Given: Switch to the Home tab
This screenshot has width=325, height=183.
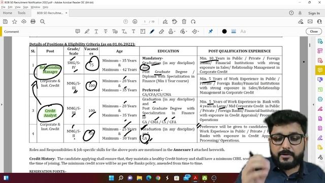Looking at the screenshot, I should click(8, 13).
